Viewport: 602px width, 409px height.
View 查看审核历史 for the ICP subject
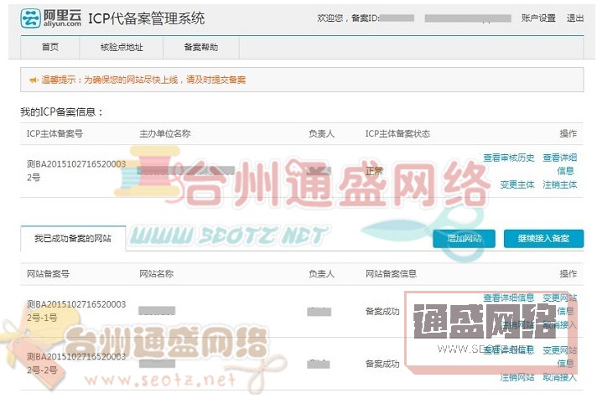pyautogui.click(x=508, y=158)
